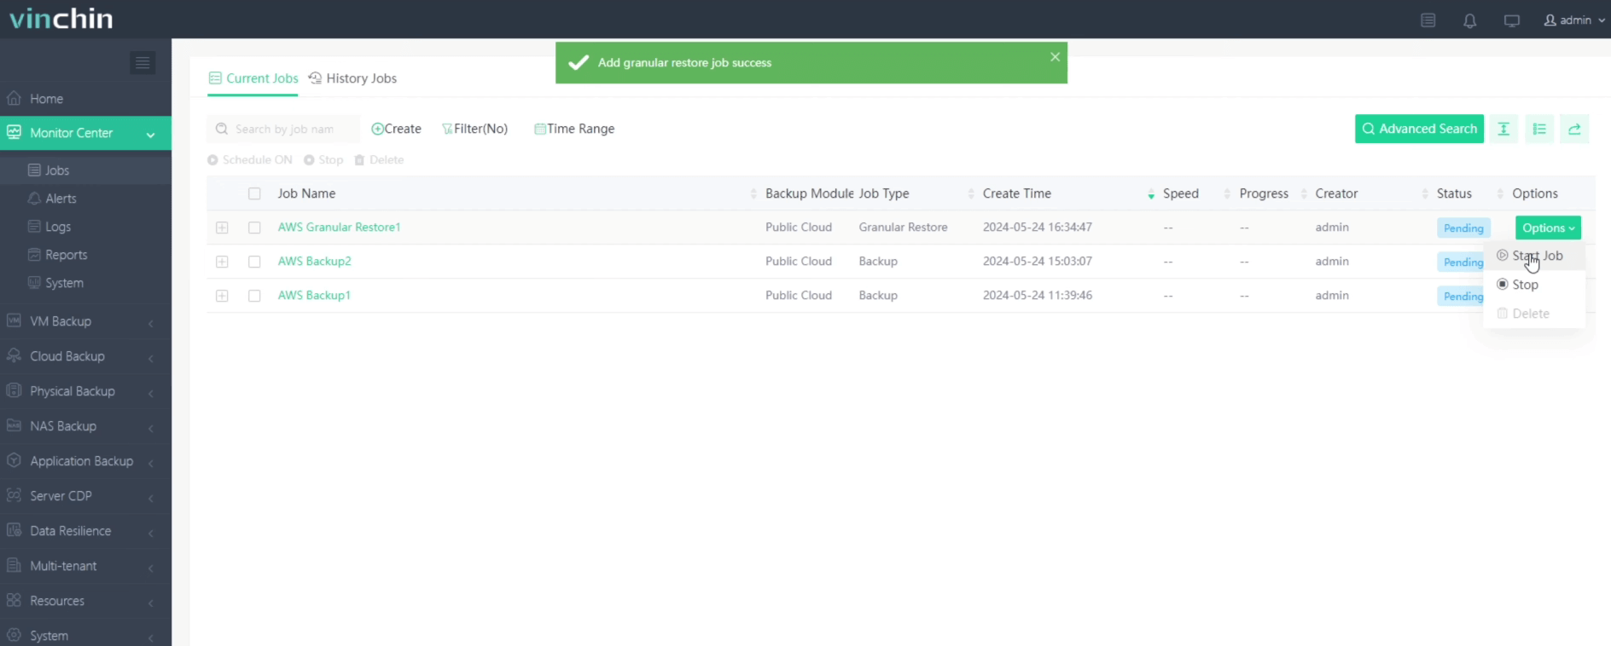Open the AWS Backup2 job link
This screenshot has height=646, width=1611.
[314, 262]
